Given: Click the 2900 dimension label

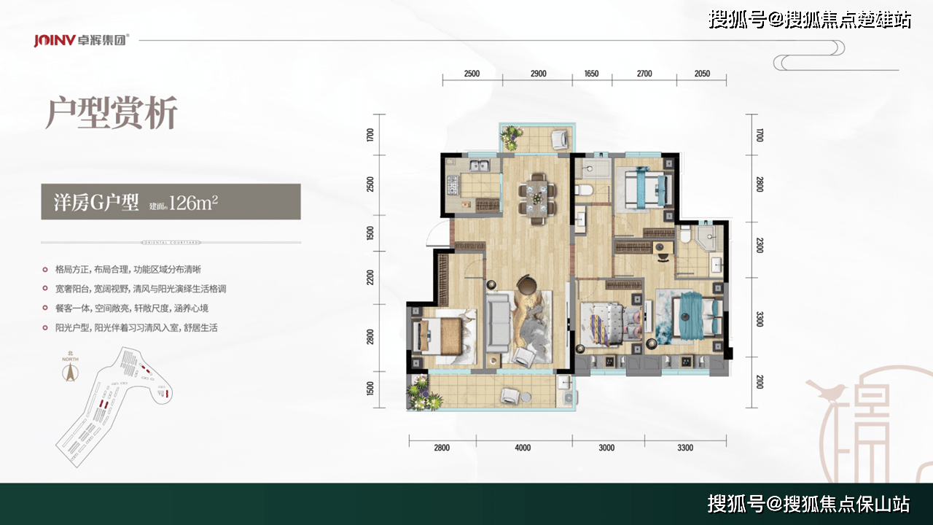Looking at the screenshot, I should pyautogui.click(x=539, y=74).
